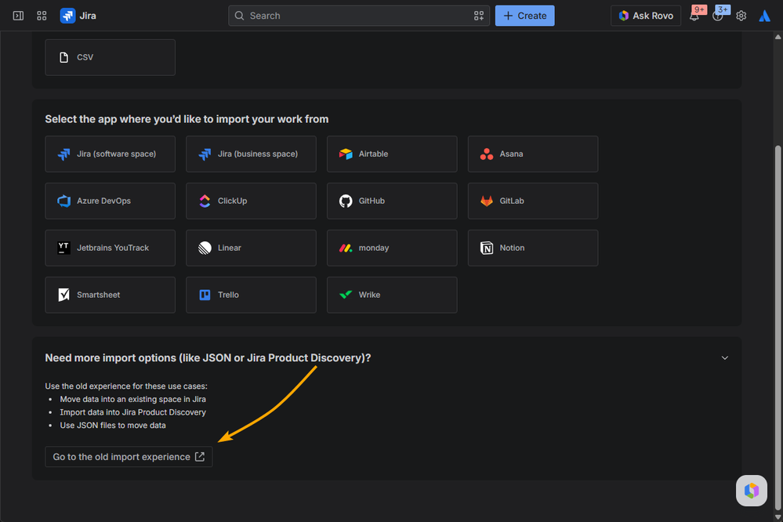Click the Smartsheet icon
The height and width of the screenshot is (522, 783).
[x=64, y=295]
